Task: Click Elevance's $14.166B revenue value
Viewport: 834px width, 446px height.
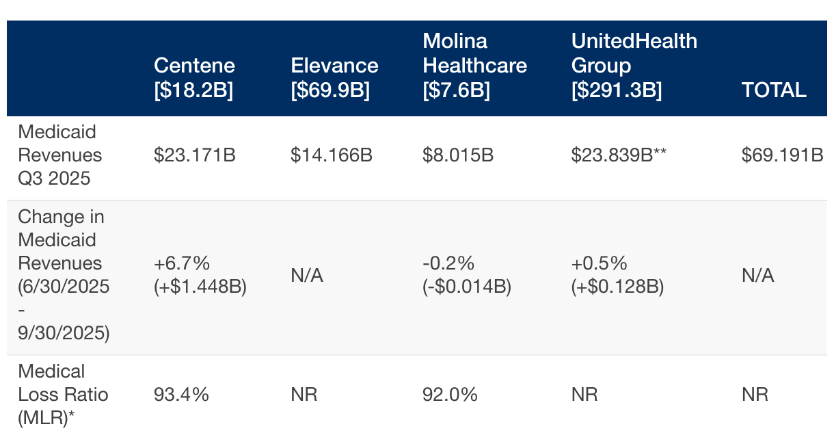Action: tap(332, 155)
